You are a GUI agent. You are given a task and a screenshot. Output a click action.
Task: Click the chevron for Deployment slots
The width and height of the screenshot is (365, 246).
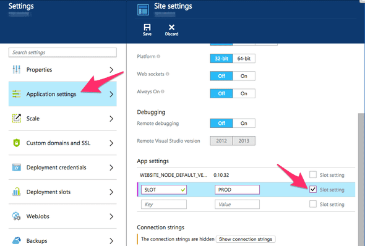coord(111,192)
